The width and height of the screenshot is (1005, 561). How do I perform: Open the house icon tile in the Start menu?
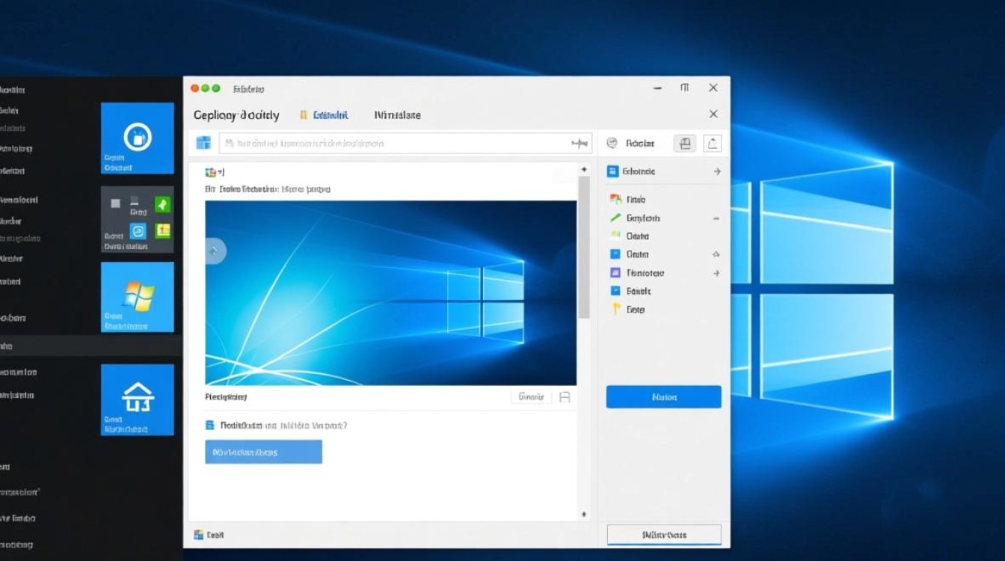pyautogui.click(x=138, y=399)
